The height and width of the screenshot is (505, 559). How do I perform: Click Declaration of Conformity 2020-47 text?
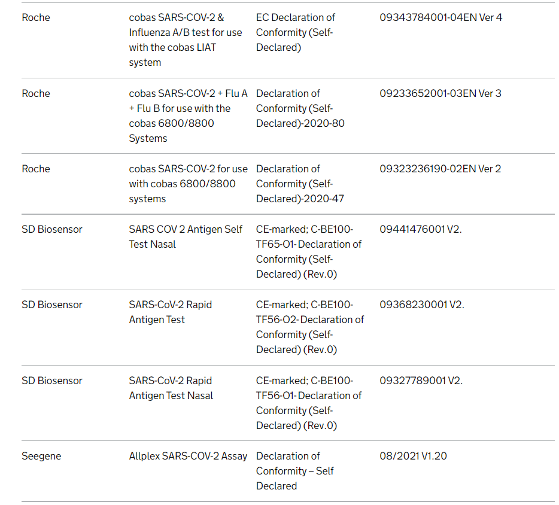click(x=300, y=184)
